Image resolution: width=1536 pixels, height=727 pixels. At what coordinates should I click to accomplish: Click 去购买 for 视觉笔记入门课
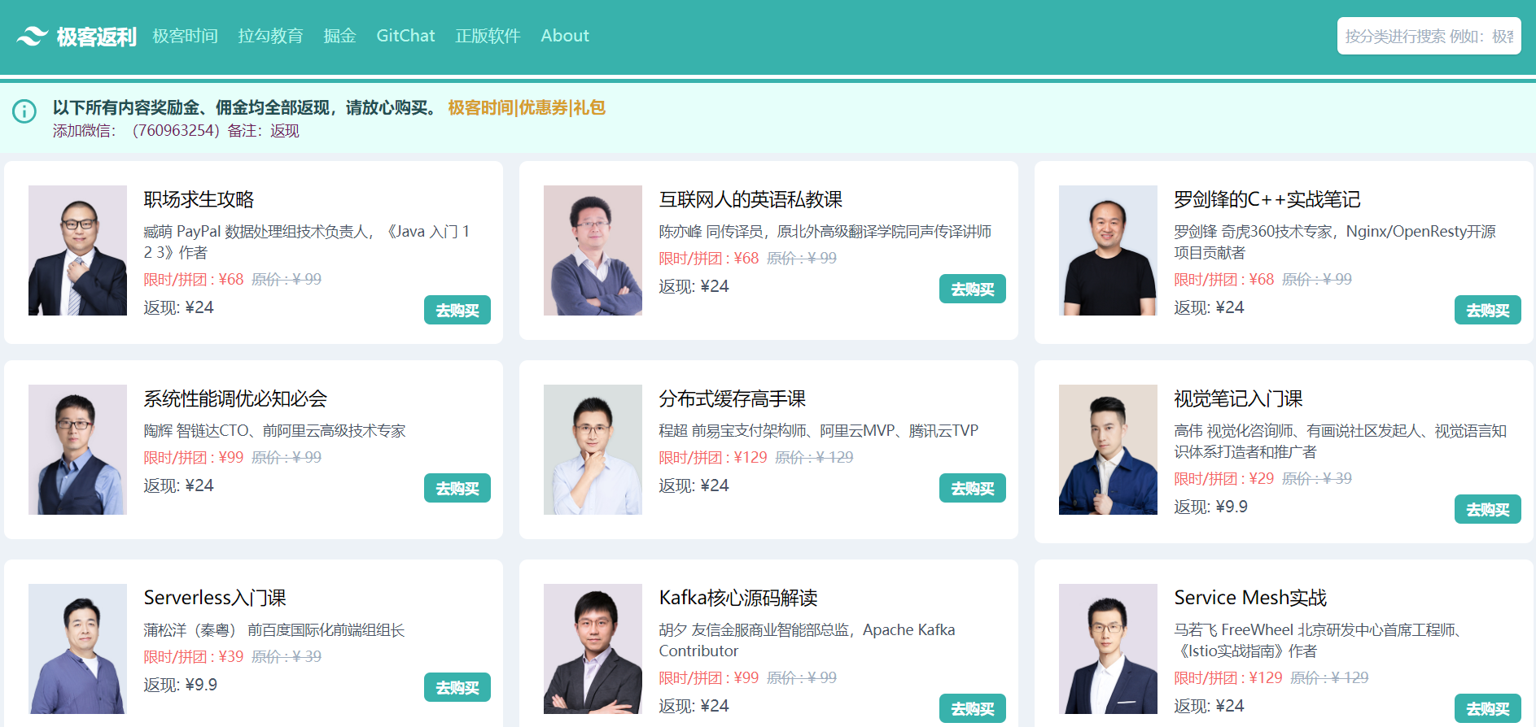click(x=1487, y=509)
